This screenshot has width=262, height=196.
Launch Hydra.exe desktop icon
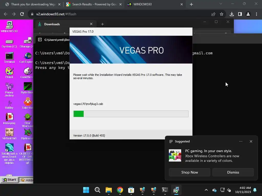tap(27, 134)
